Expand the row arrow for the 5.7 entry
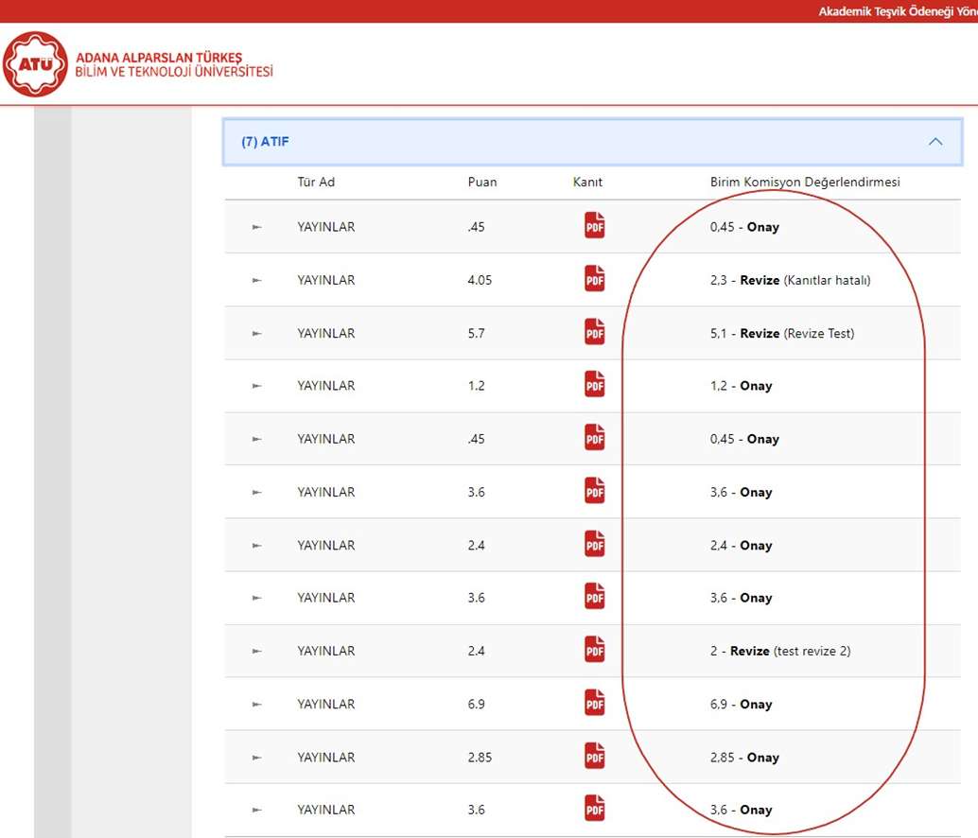The image size is (978, 838). click(x=256, y=334)
